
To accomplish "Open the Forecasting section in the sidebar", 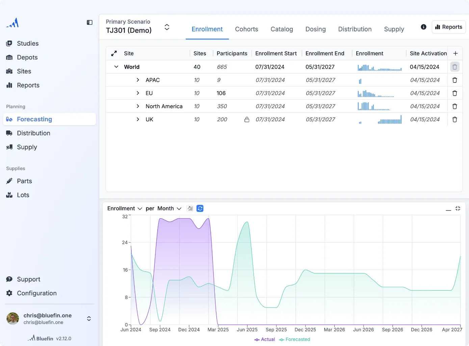I will [35, 119].
